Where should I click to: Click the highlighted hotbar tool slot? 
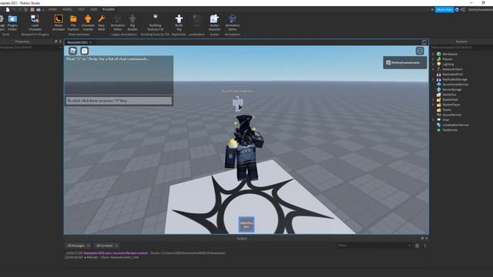(x=246, y=224)
